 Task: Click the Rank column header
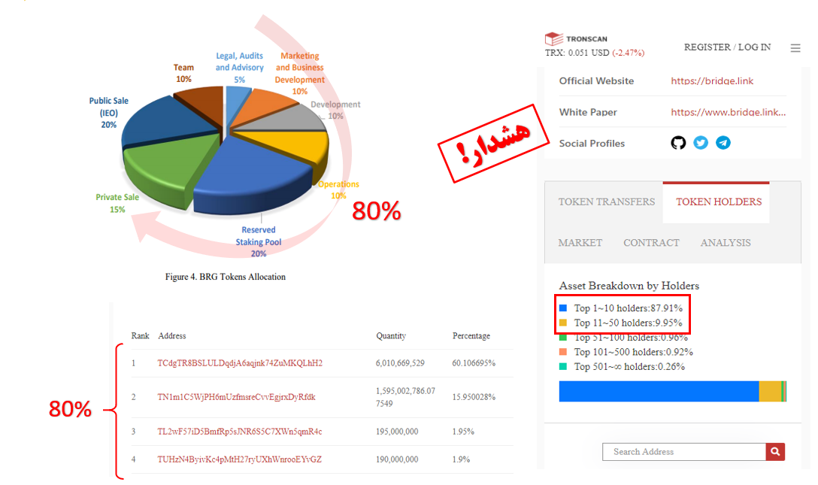[141, 336]
